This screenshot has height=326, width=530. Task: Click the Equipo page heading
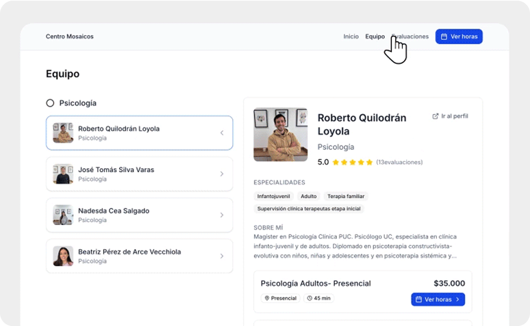point(63,74)
